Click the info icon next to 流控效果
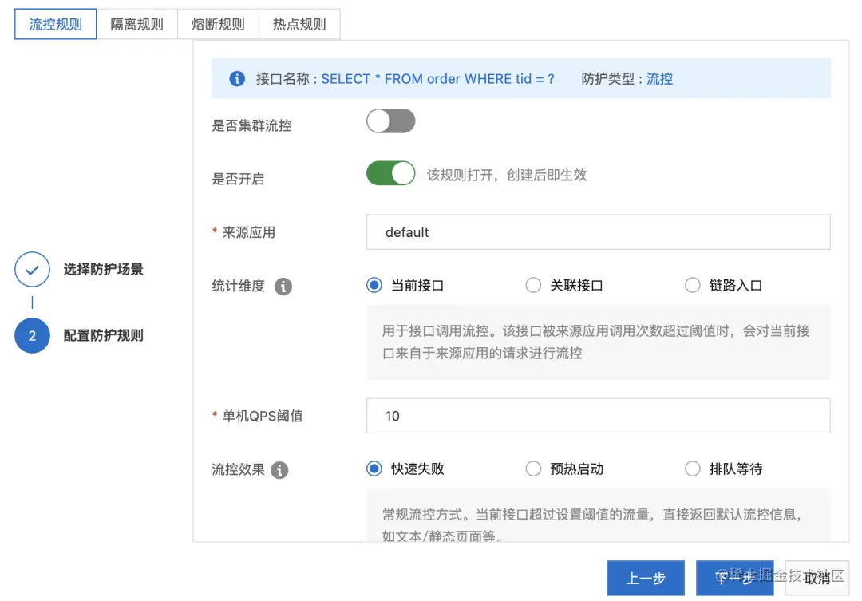The height and width of the screenshot is (601, 862). coord(279,470)
